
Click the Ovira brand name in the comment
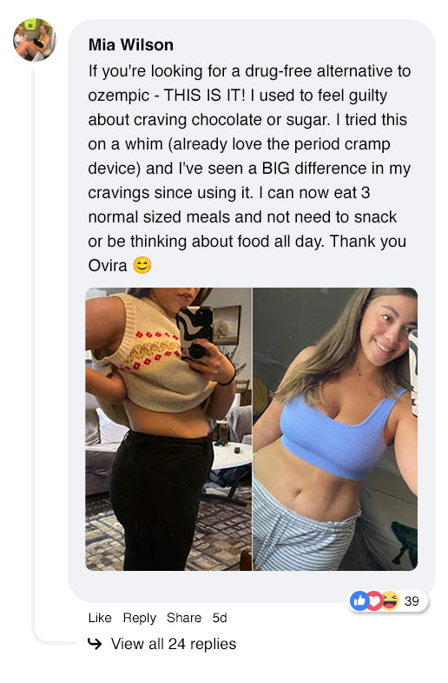108,265
